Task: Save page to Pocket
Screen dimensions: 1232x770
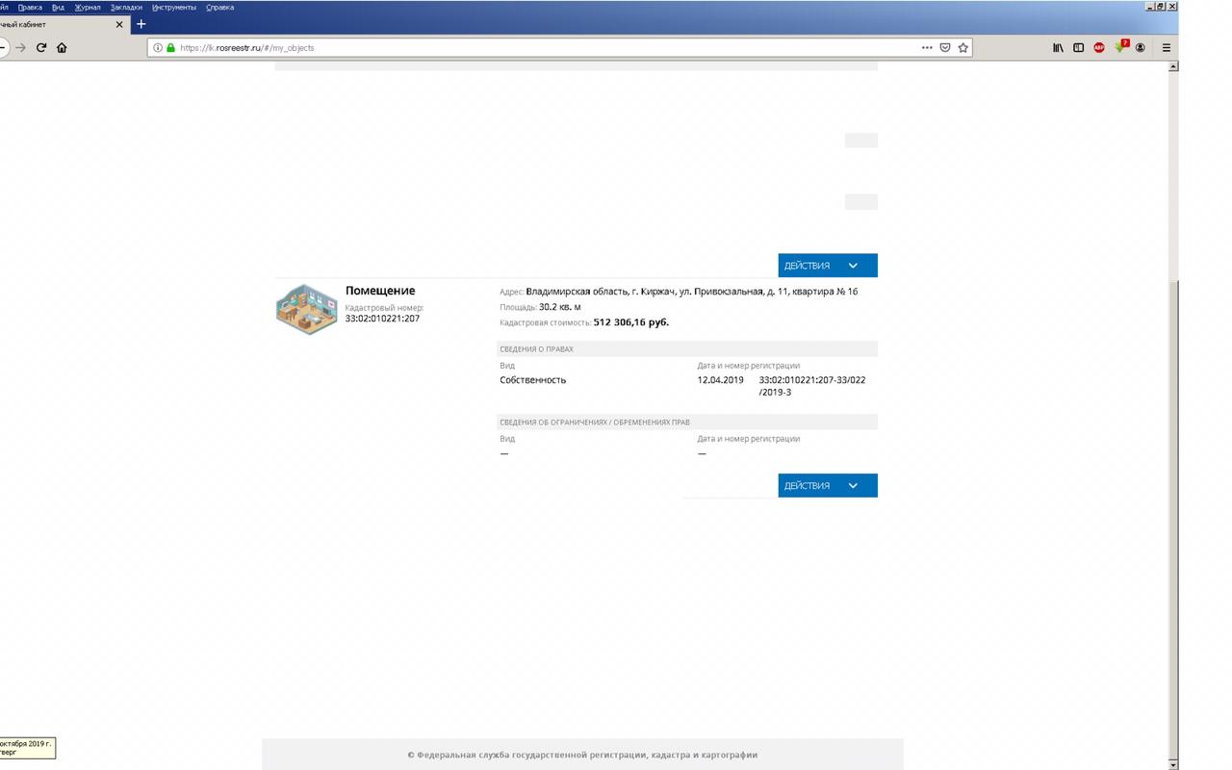Action: [x=945, y=47]
